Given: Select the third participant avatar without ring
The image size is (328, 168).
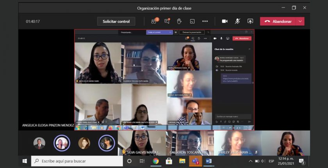Looking at the screenshot, I should point(84,143).
